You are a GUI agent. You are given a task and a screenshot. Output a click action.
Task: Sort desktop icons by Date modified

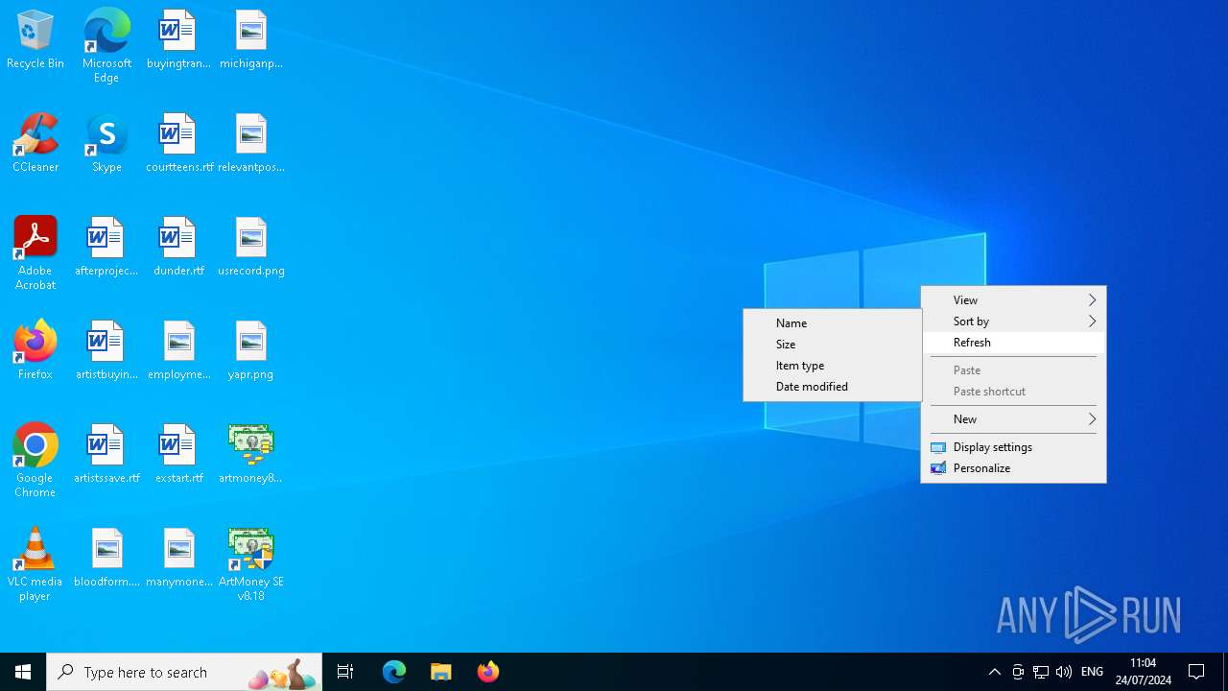coord(833,387)
